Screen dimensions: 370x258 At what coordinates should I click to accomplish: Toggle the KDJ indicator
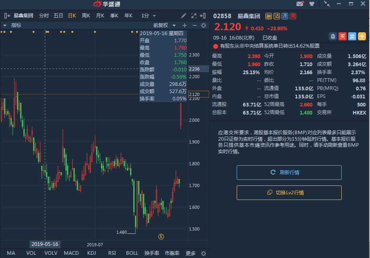click(x=92, y=253)
